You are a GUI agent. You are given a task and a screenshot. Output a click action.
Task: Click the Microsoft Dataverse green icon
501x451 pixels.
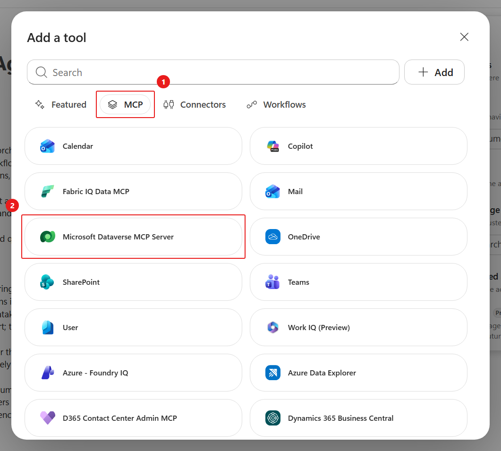click(47, 237)
